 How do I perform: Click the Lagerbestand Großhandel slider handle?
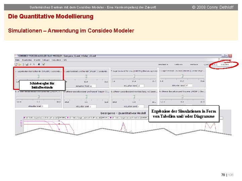click(x=86, y=76)
